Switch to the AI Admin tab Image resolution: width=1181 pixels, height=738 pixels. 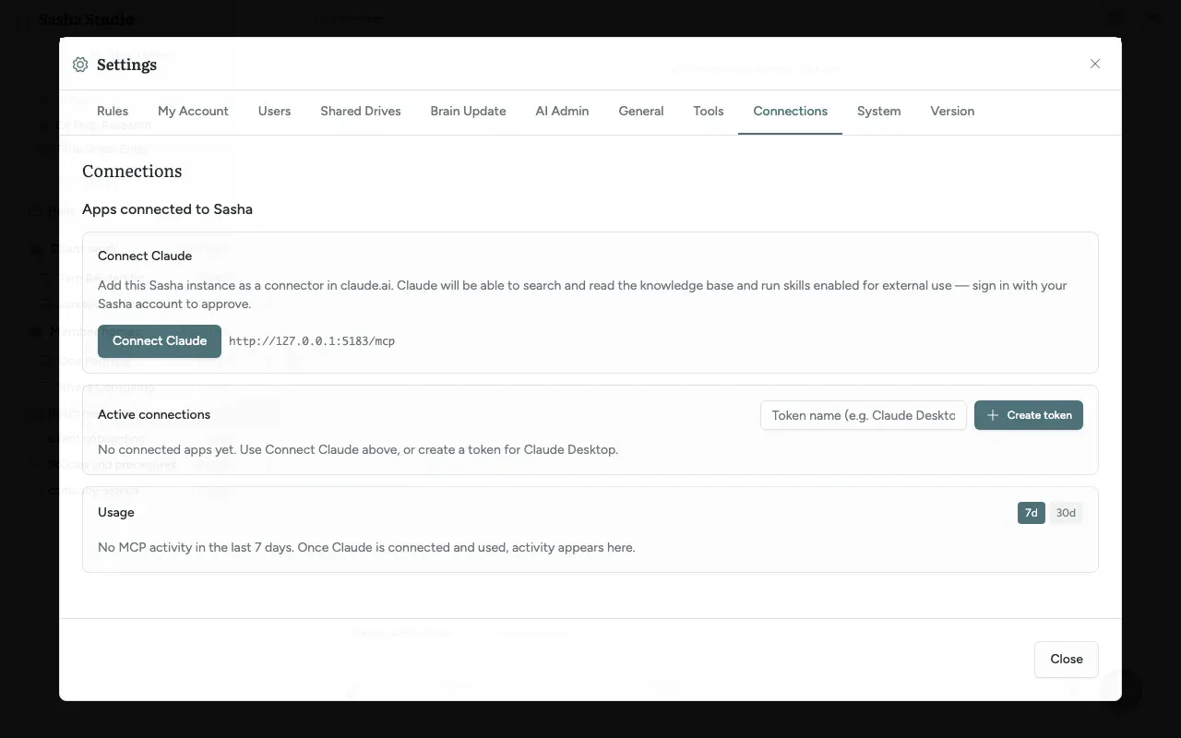click(562, 111)
